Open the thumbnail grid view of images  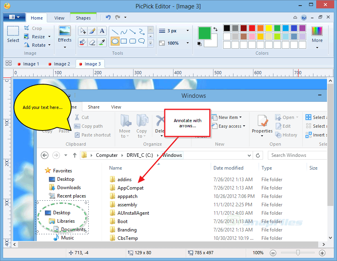point(9,63)
